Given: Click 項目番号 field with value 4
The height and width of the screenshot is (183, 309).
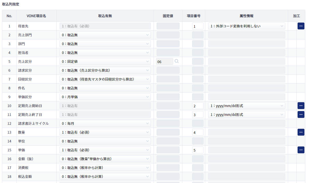Looking at the screenshot, I should click(198, 132).
